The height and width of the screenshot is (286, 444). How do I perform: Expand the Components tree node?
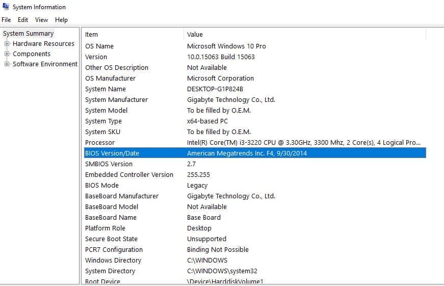click(7, 54)
